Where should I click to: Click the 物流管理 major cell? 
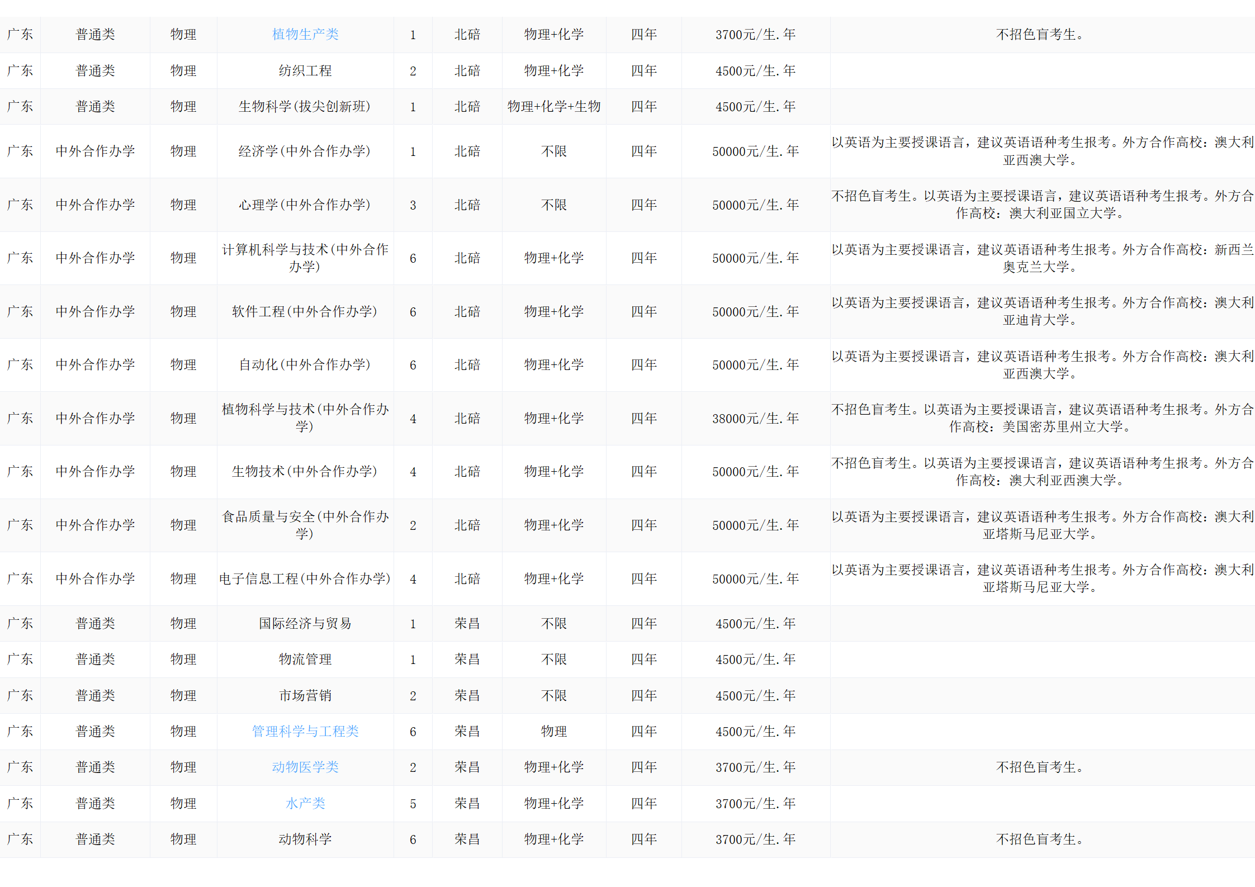(305, 660)
